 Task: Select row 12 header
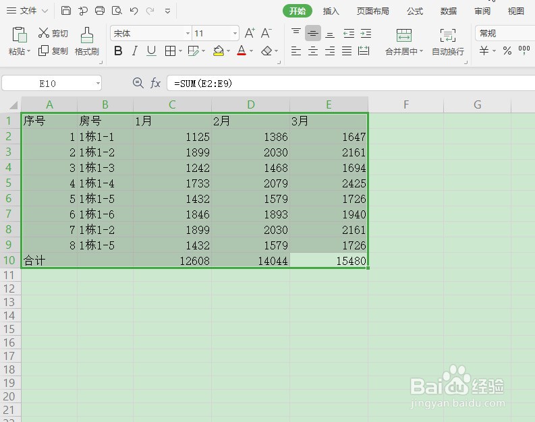[9, 289]
